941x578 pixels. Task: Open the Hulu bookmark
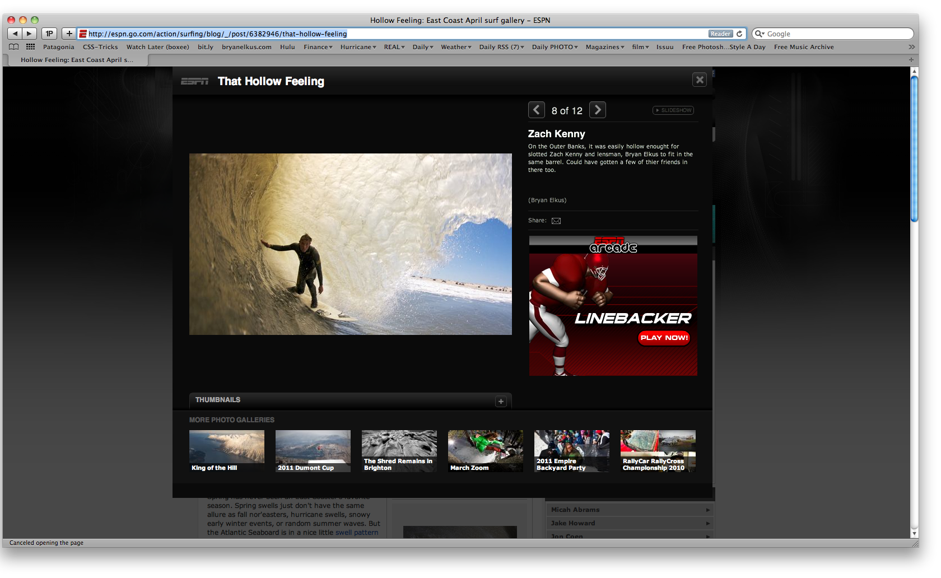point(287,47)
